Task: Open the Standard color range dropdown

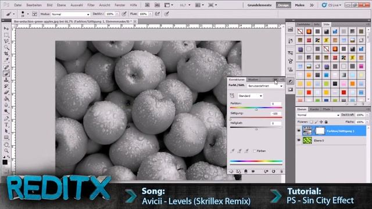Action: point(250,96)
